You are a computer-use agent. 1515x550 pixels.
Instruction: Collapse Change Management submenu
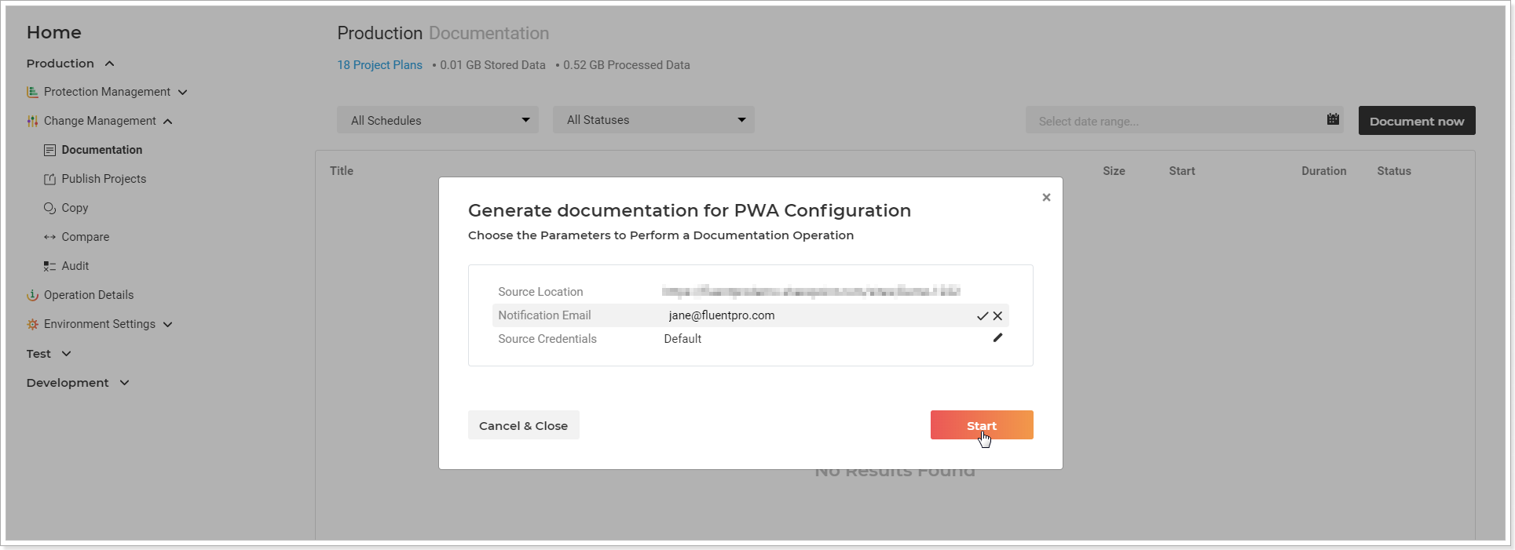click(x=168, y=122)
